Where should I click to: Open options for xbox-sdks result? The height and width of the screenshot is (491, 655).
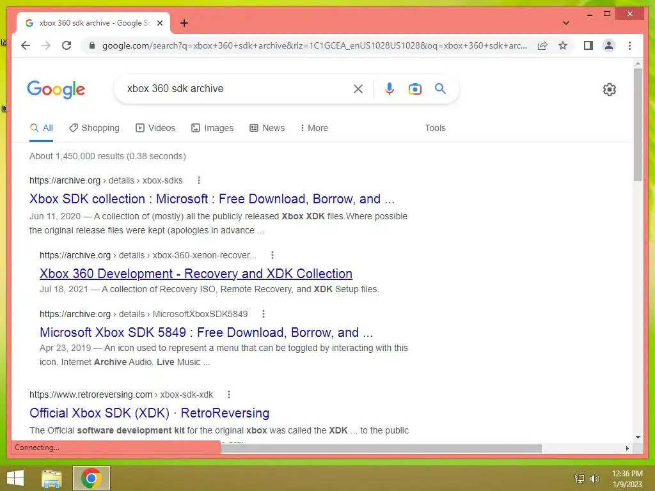pos(199,180)
